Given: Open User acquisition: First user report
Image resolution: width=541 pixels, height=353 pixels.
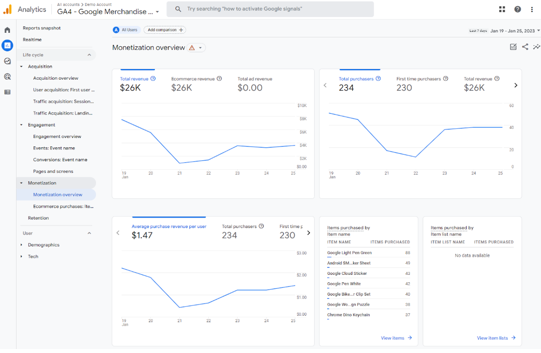Looking at the screenshot, I should click(64, 90).
